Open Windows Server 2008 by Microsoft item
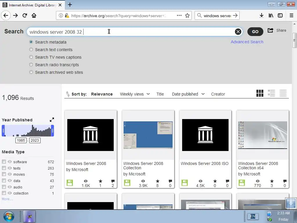 point(86,163)
